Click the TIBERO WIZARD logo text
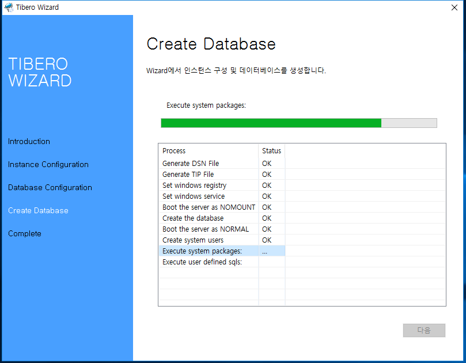 (x=40, y=72)
